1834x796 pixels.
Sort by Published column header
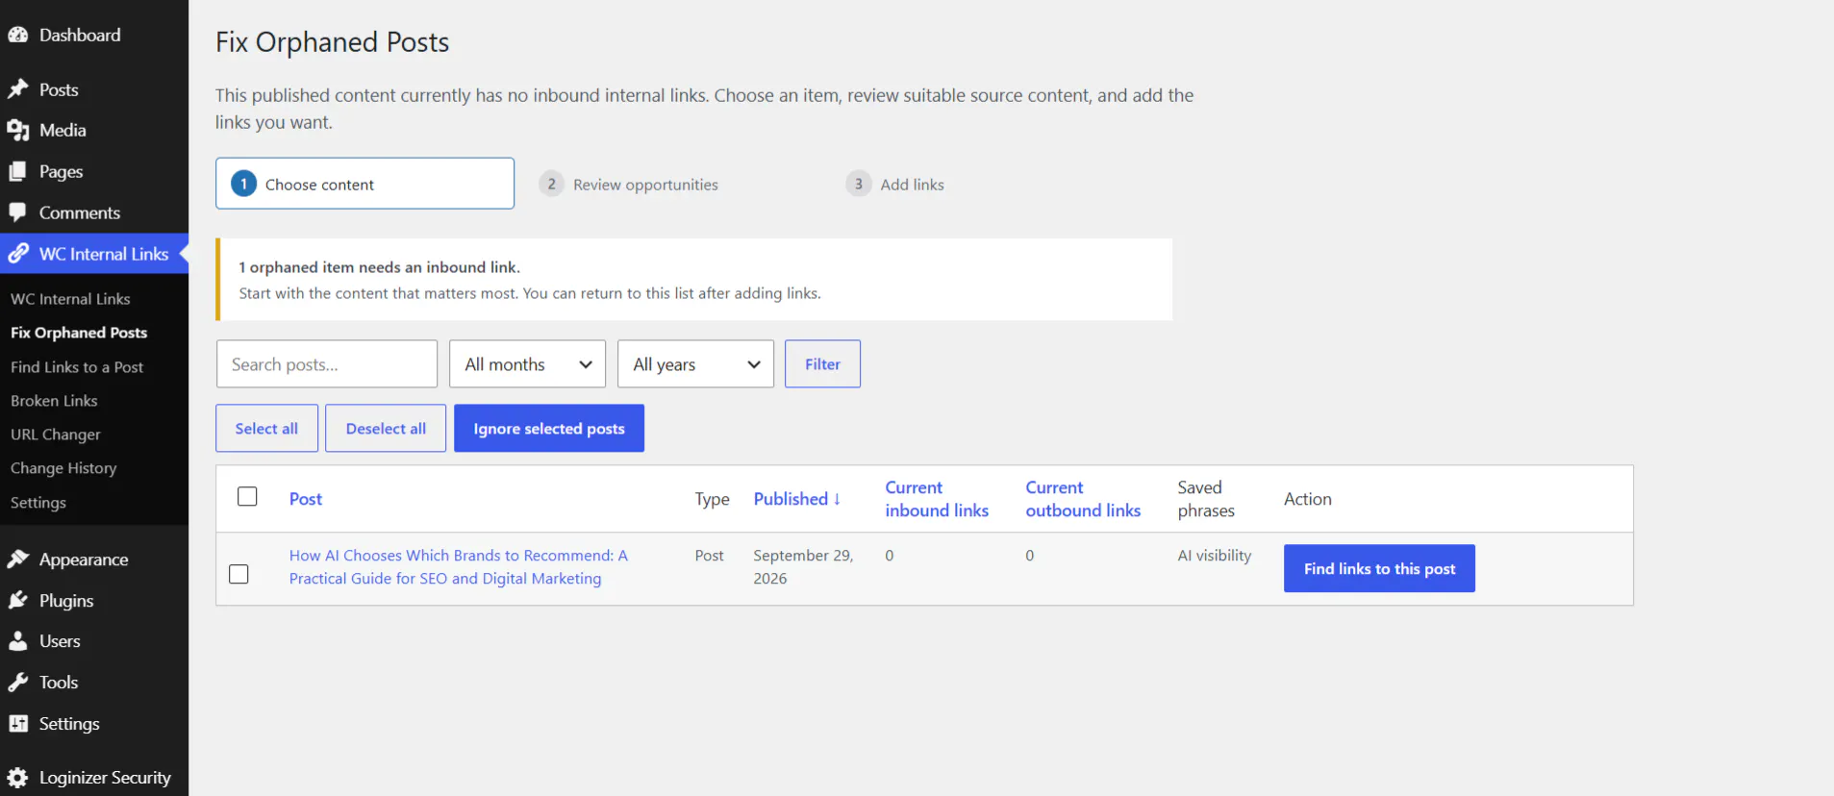[797, 499]
